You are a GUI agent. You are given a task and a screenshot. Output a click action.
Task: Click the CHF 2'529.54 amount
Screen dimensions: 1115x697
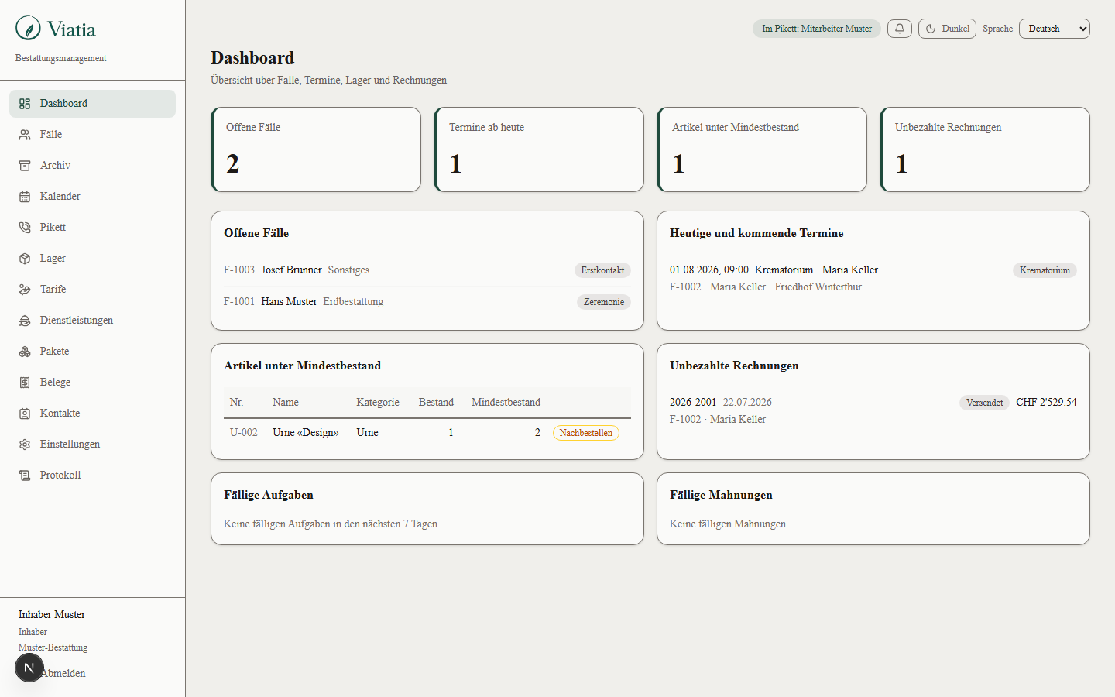point(1046,403)
